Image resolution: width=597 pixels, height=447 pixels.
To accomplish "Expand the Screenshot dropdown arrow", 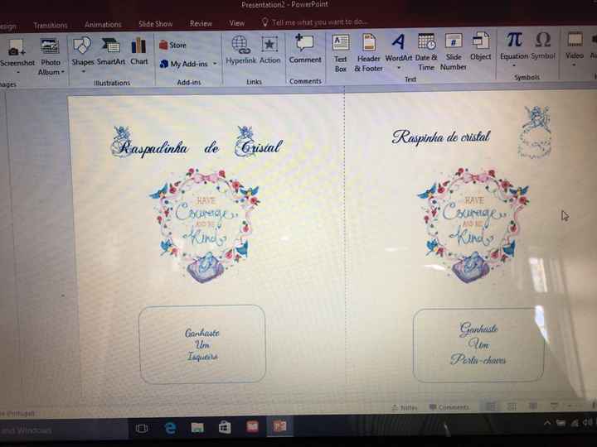I will (x=17, y=72).
